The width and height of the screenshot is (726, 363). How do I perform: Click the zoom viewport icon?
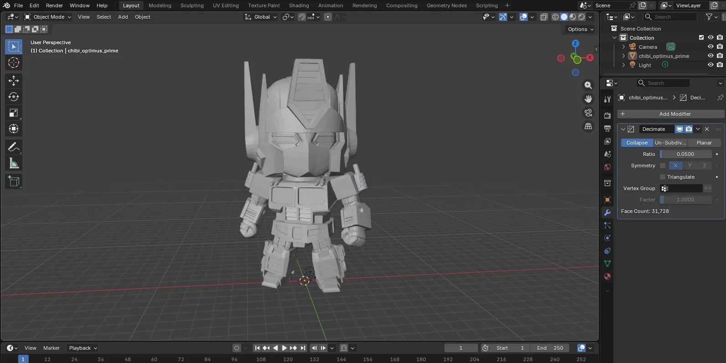[588, 85]
